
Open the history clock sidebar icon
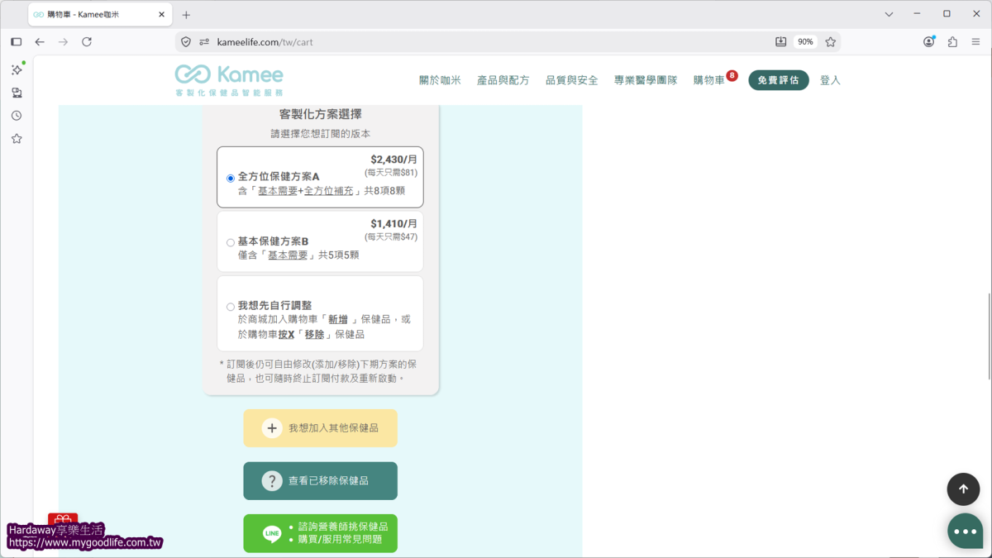pos(17,116)
